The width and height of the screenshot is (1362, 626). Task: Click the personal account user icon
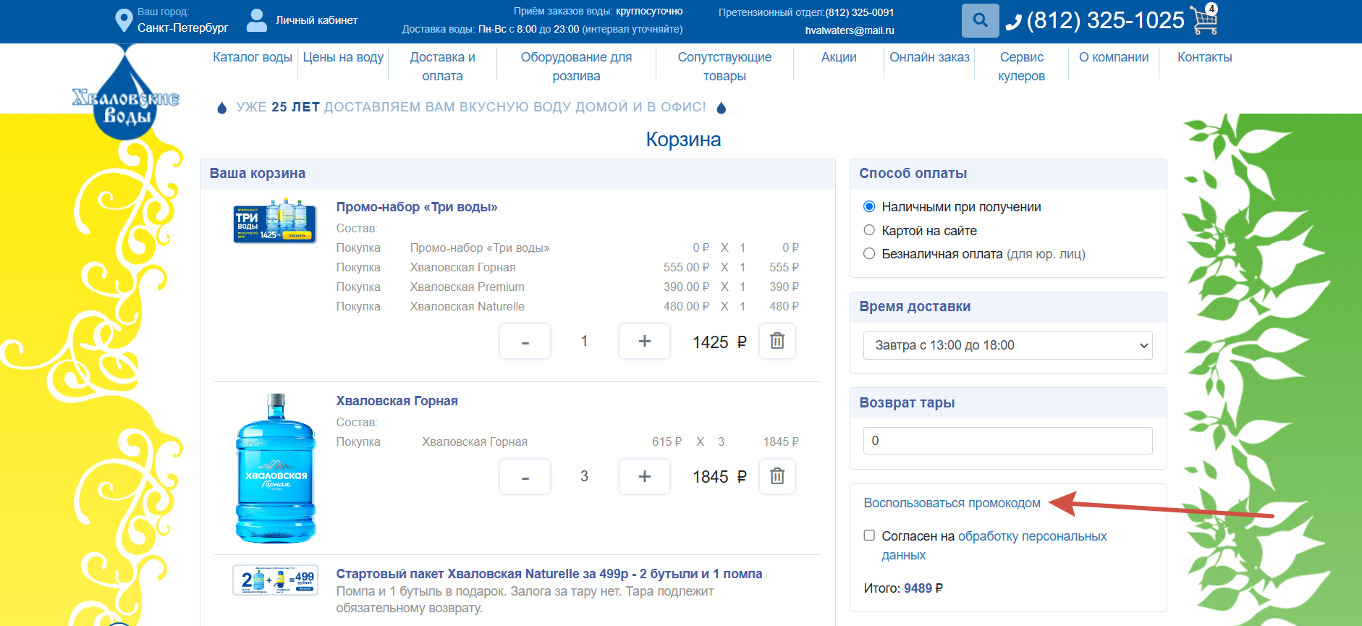(x=257, y=20)
